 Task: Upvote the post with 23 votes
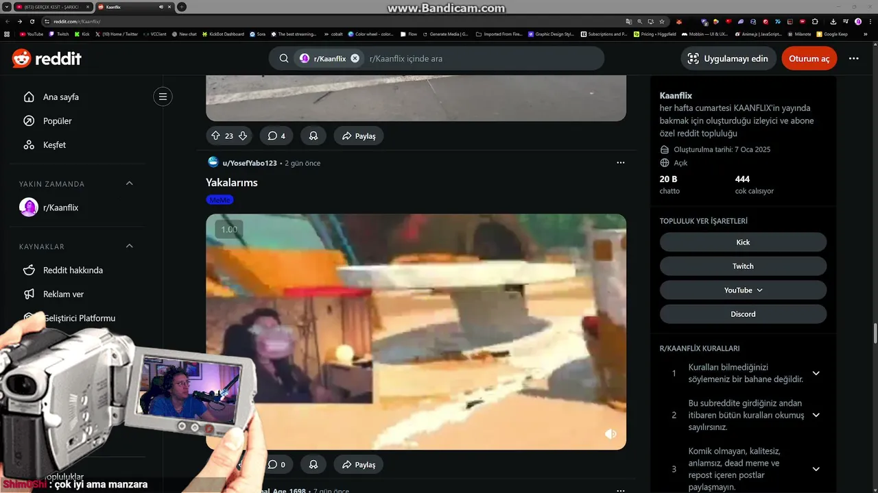[x=215, y=136]
